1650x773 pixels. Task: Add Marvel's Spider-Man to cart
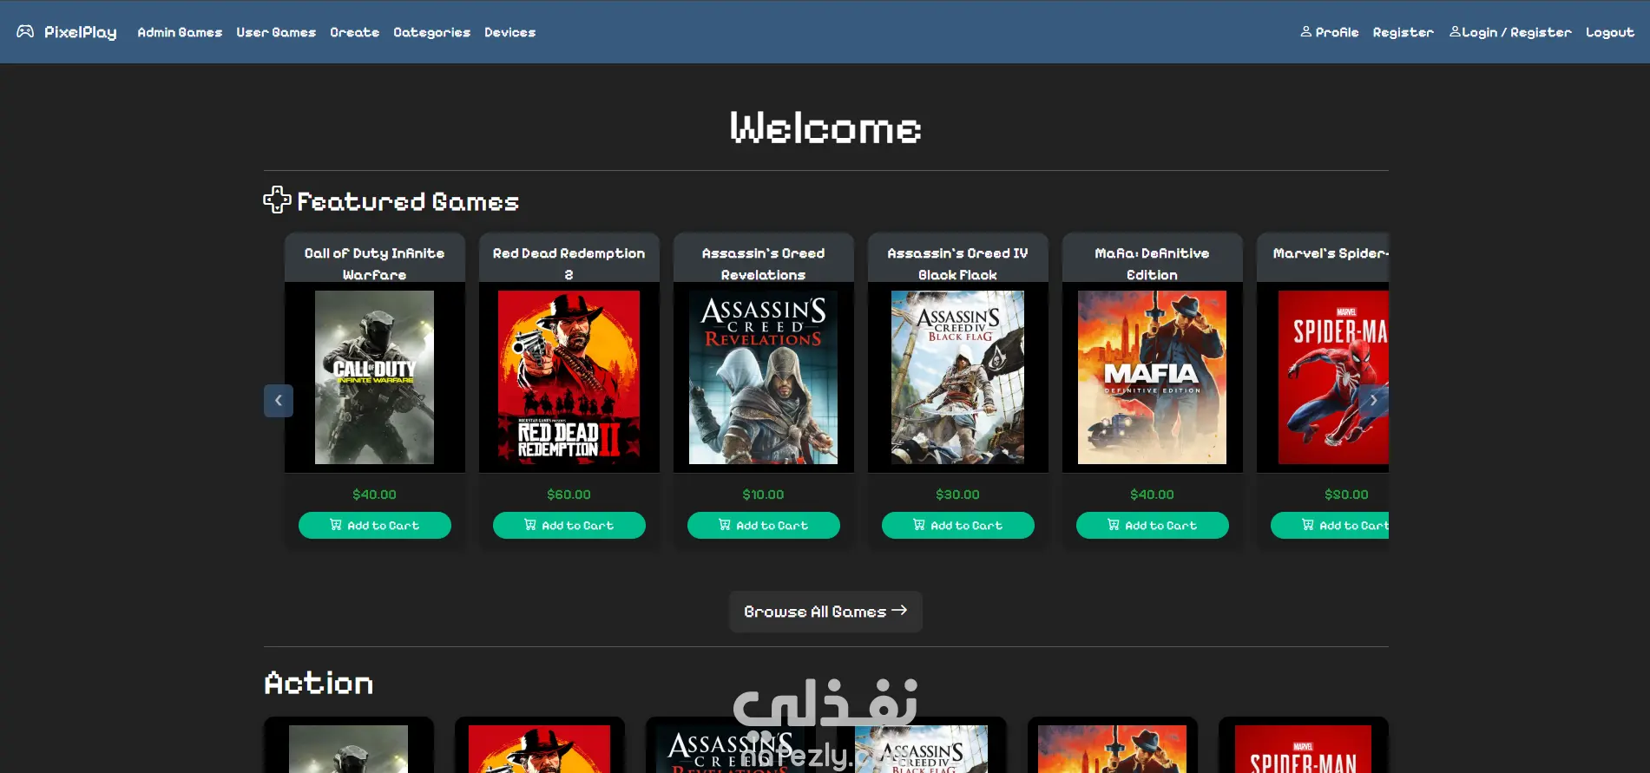pos(1330,526)
